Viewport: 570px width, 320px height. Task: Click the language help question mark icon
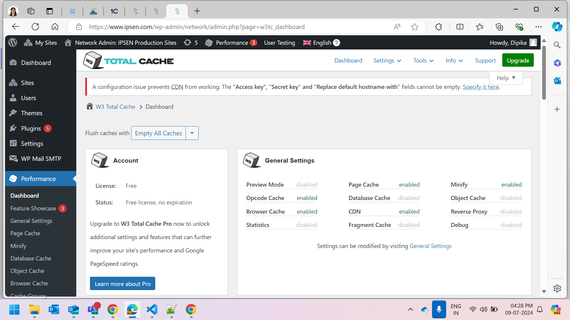tap(336, 43)
